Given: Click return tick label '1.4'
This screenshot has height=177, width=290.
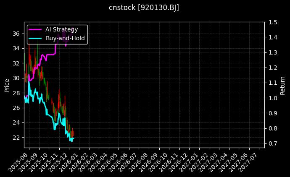Looking at the screenshot, I should [273, 37].
